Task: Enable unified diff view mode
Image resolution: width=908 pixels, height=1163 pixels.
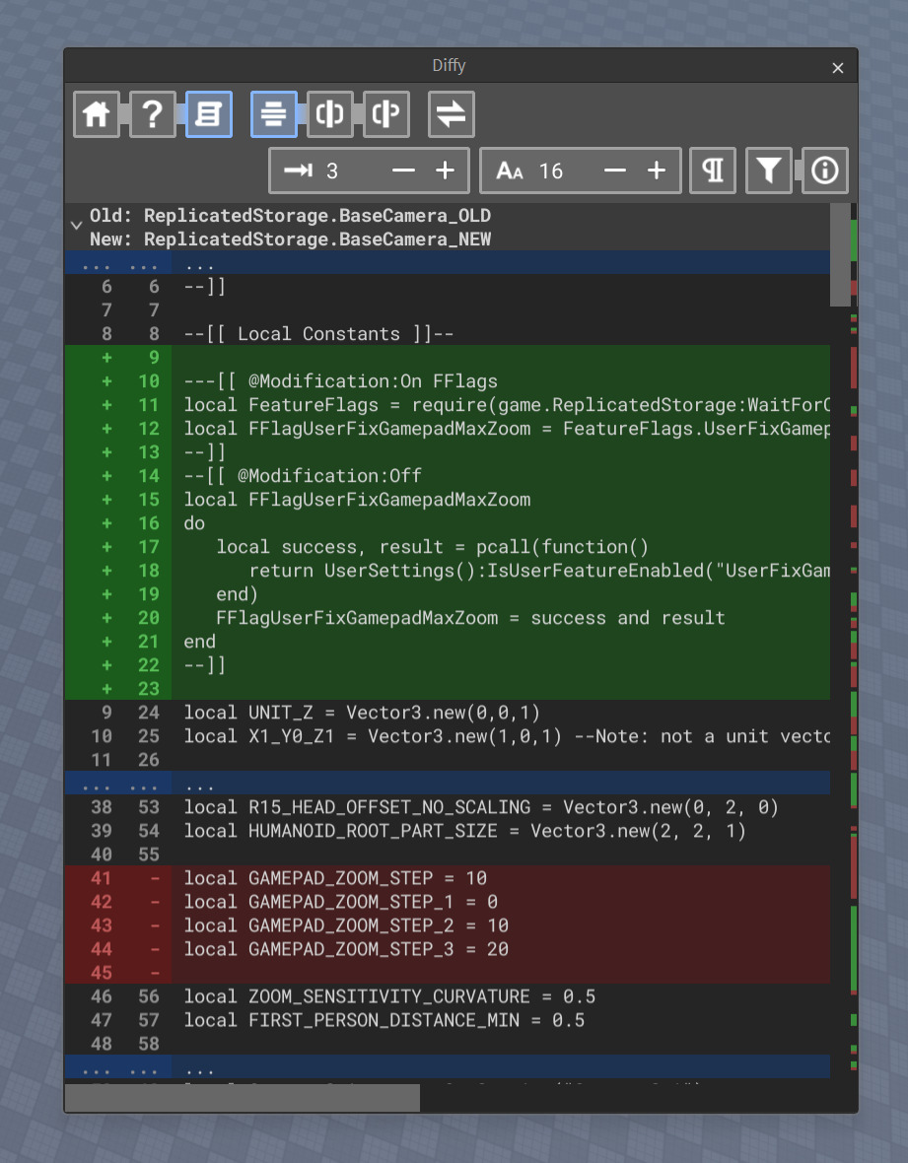Action: (x=273, y=113)
